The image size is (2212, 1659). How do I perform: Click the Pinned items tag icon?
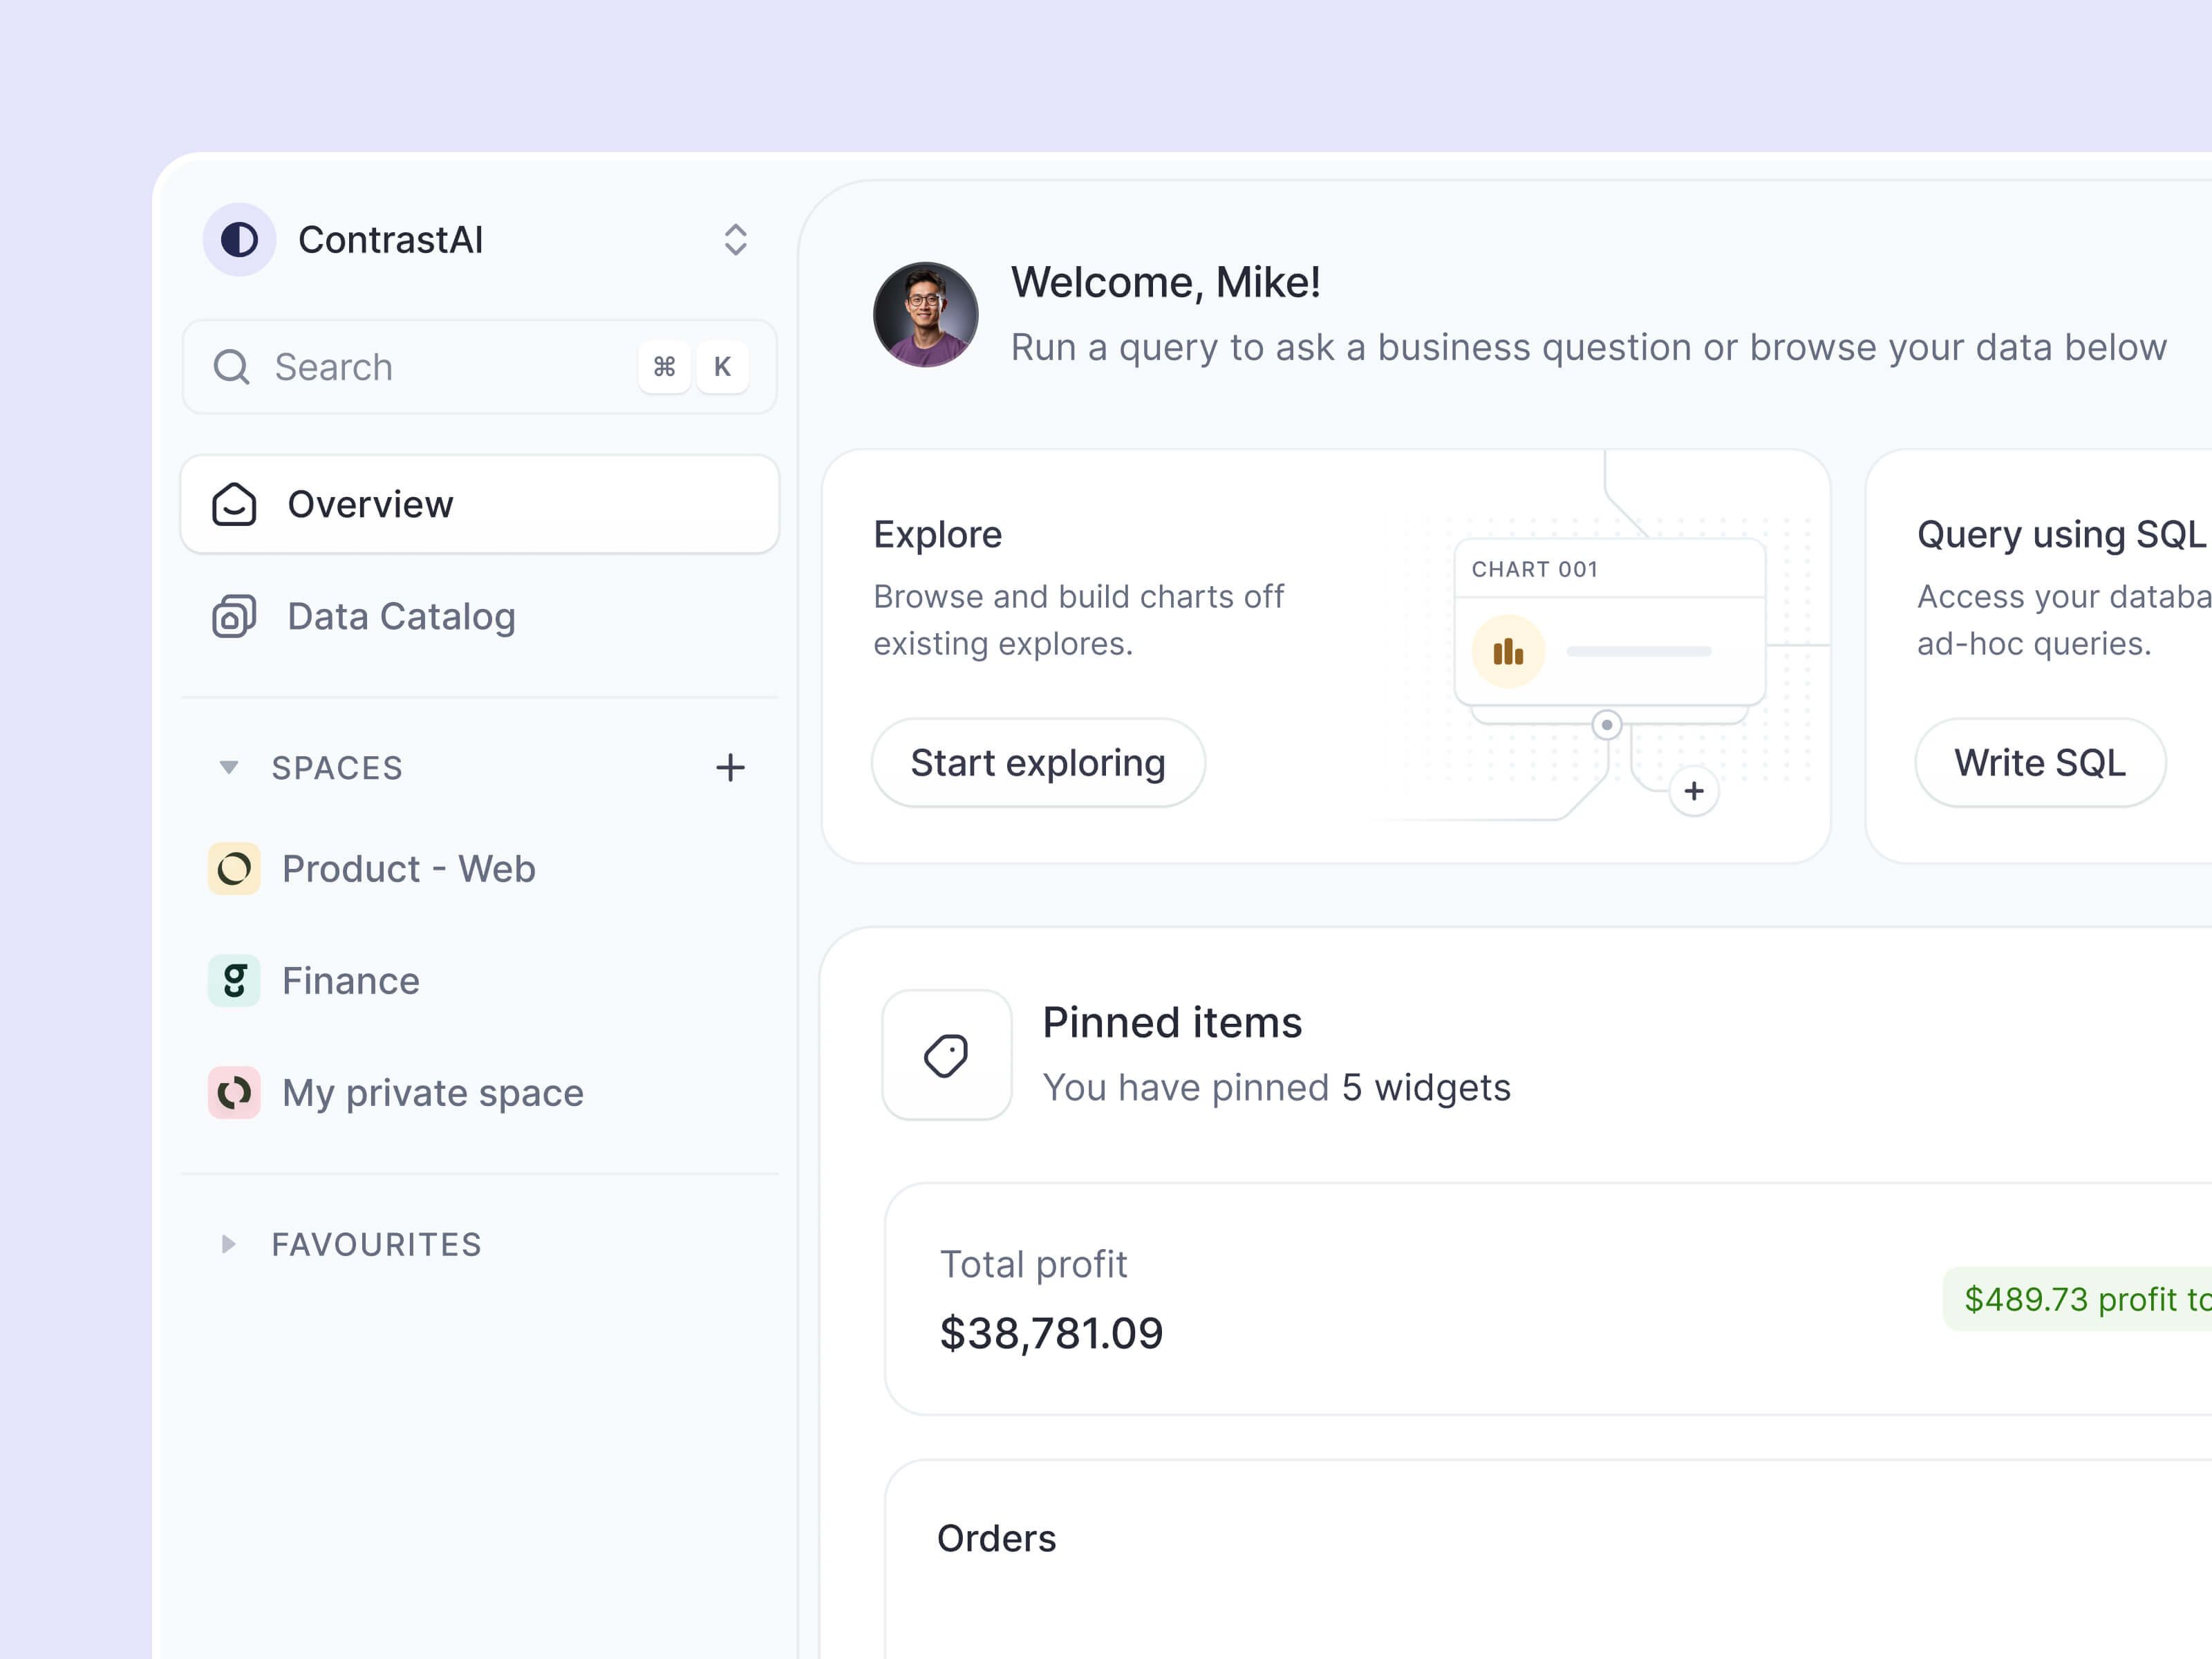point(947,1055)
